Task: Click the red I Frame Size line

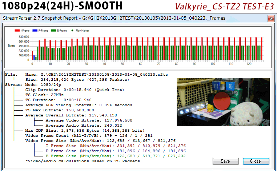Action: coord(111,146)
